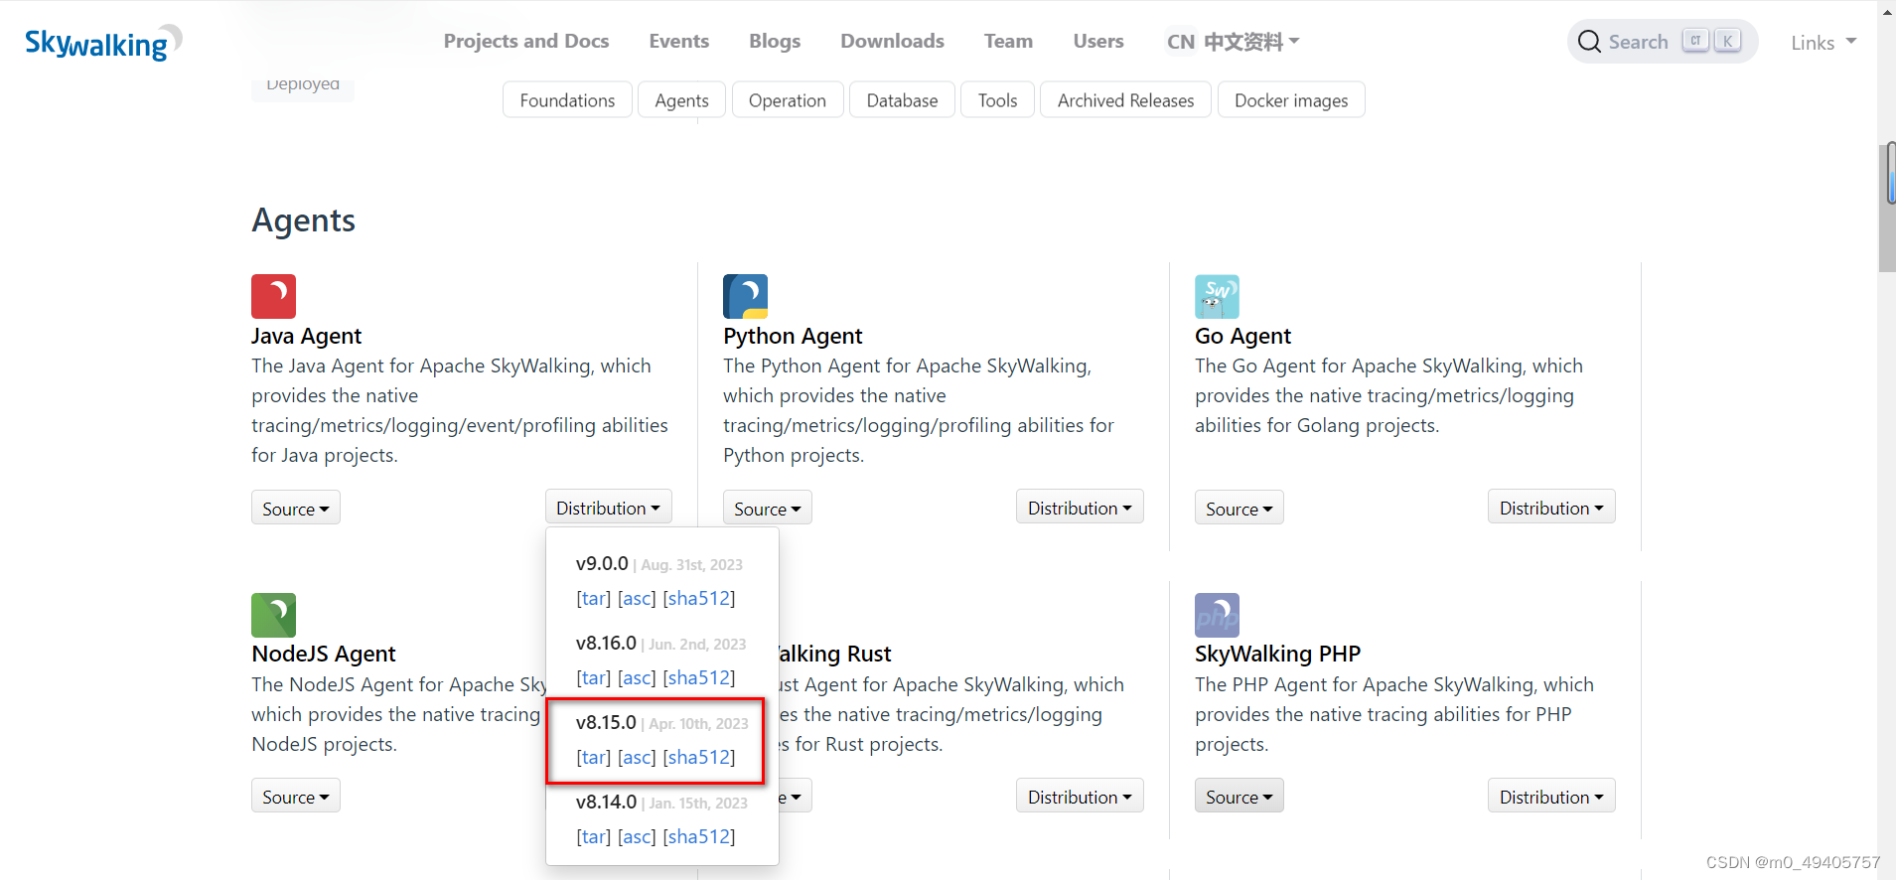The width and height of the screenshot is (1896, 880).
Task: Open the v8.16.0 asc signature
Action: tap(637, 678)
